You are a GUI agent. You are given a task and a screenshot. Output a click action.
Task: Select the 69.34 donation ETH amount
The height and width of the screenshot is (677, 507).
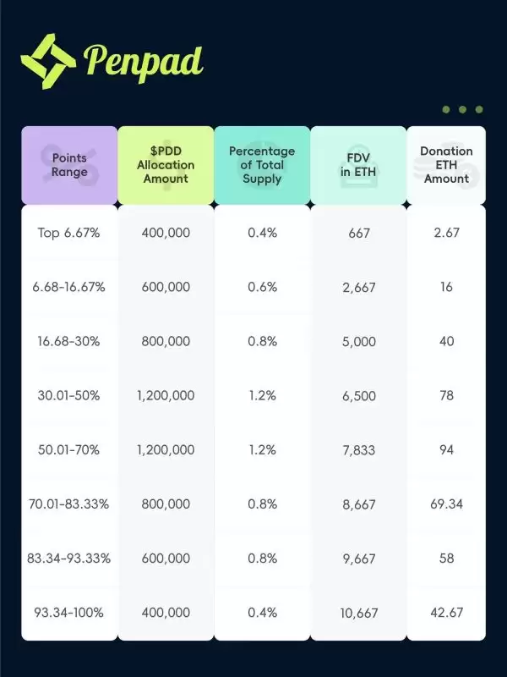(x=446, y=504)
